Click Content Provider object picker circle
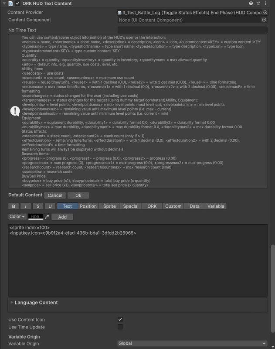 point(265,13)
